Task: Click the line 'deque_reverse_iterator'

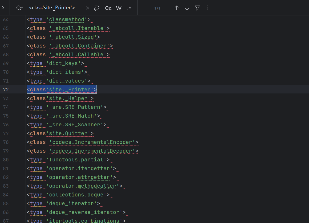Action: click(76, 212)
